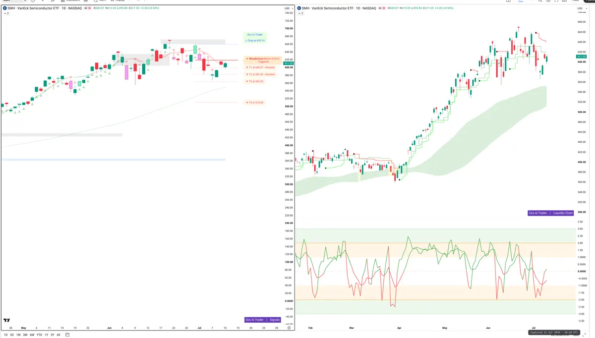Click the 'T1 at 600.27 Booked' label
This screenshot has height=338, width=595.
tap(261, 67)
